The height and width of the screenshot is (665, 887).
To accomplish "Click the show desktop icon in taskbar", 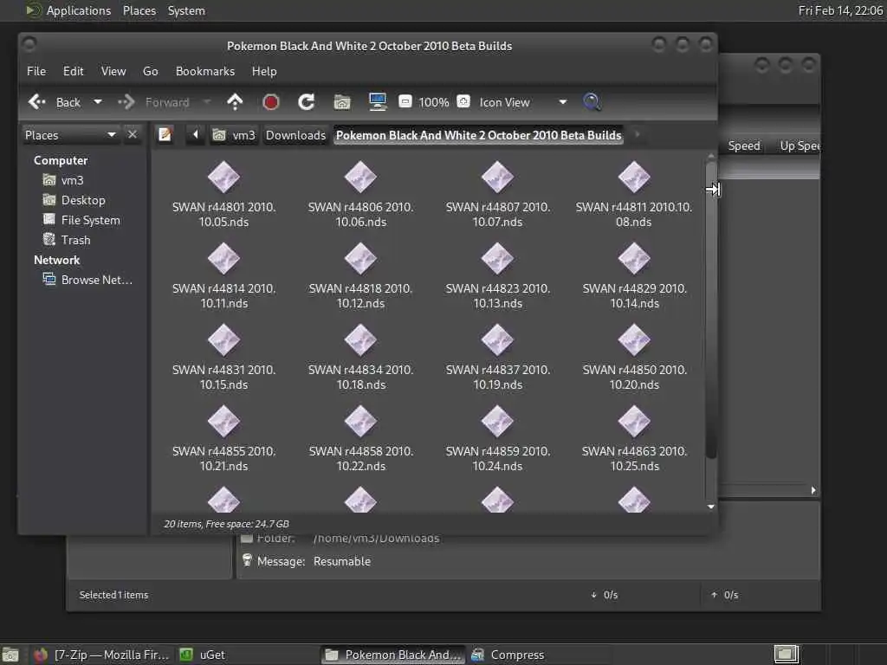I will (x=10, y=655).
